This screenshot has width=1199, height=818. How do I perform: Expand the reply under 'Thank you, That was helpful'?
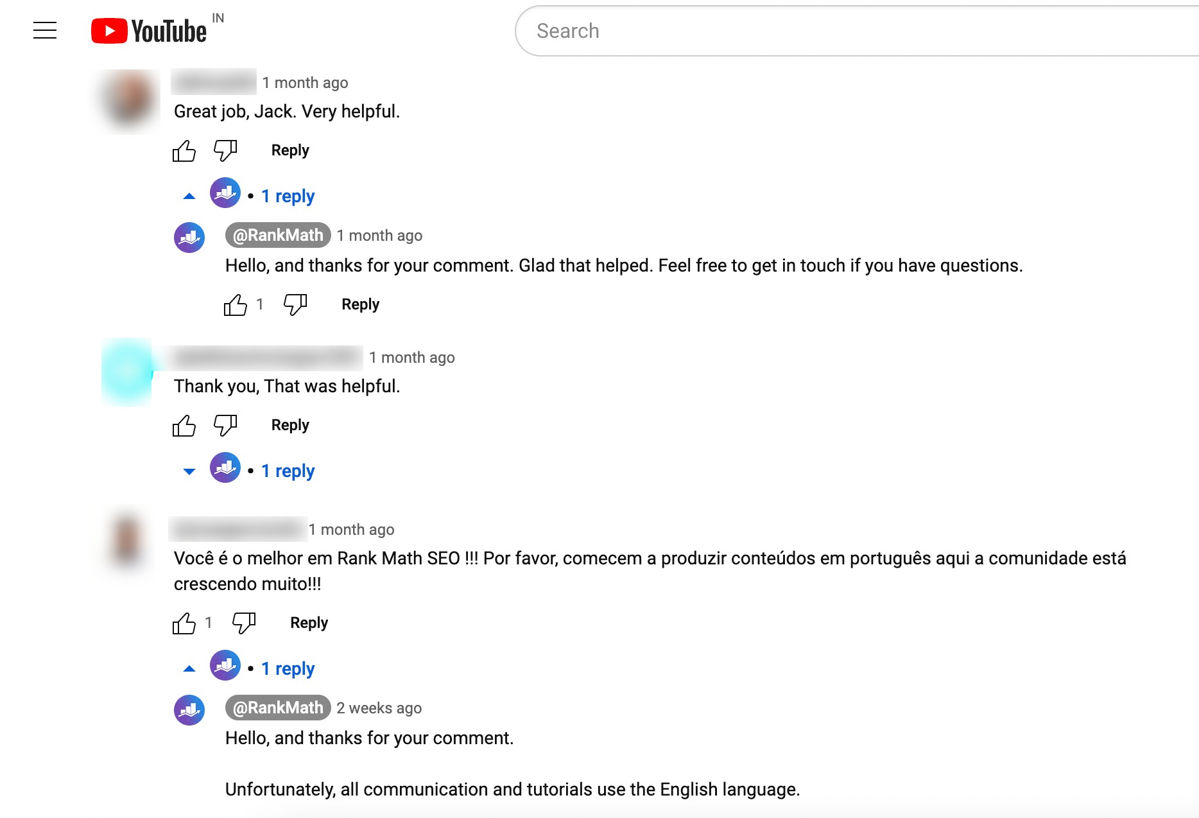(x=189, y=471)
